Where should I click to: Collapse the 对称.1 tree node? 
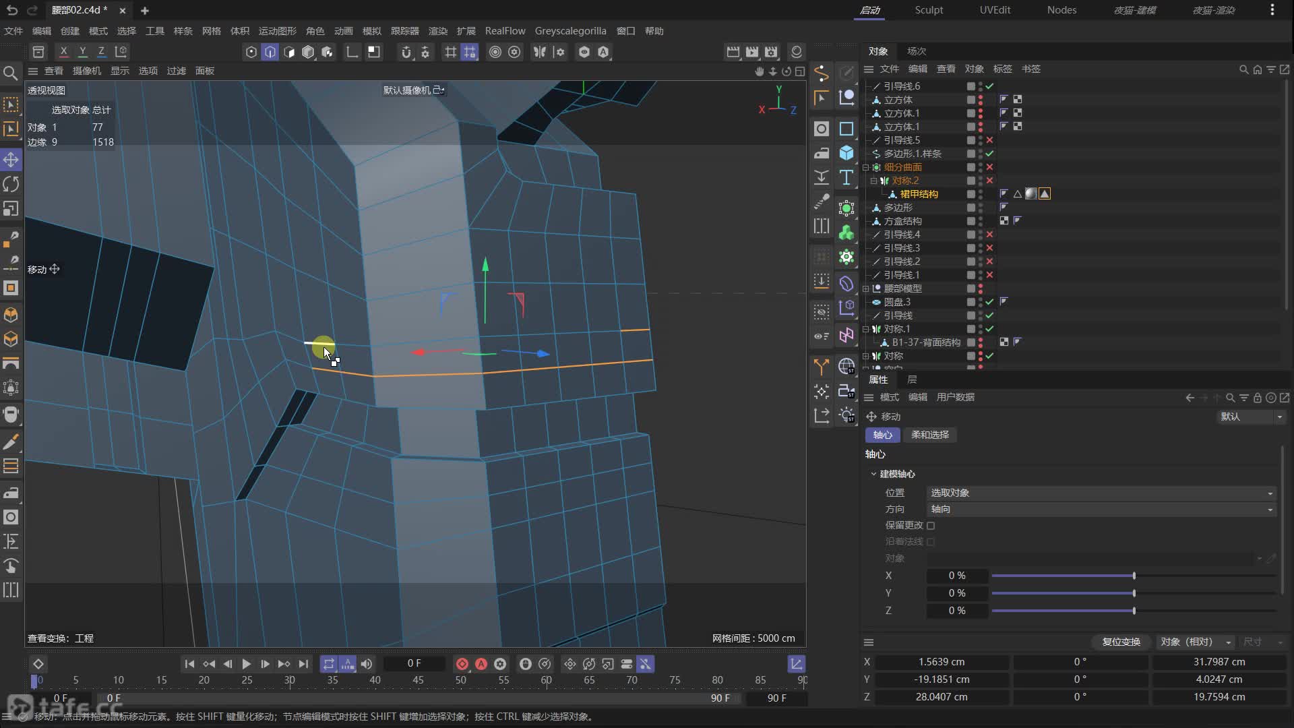[867, 329]
